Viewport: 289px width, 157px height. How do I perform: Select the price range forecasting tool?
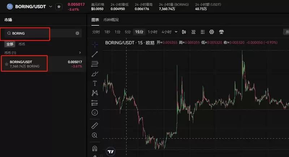(95, 103)
